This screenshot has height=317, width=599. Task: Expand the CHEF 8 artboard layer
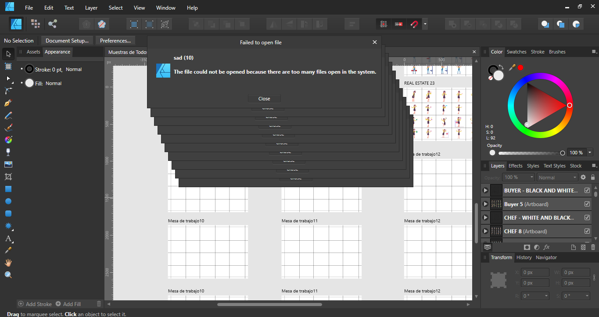pyautogui.click(x=485, y=231)
